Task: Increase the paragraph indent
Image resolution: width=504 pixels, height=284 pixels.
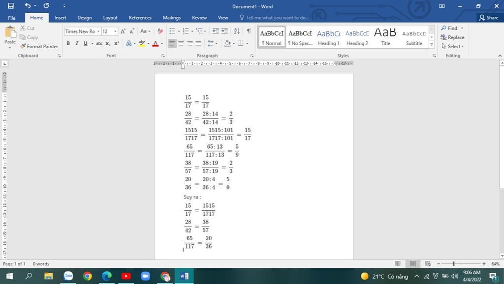Action: tap(224, 31)
